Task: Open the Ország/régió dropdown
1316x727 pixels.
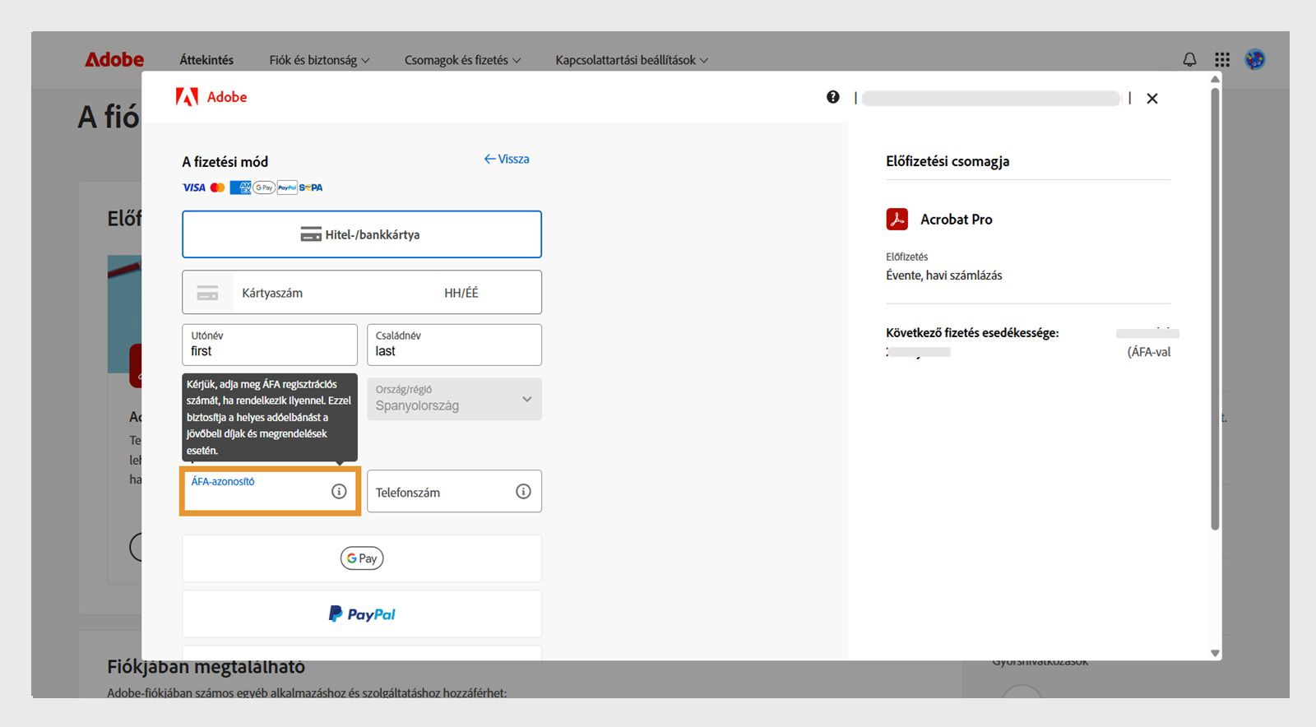Action: point(454,399)
